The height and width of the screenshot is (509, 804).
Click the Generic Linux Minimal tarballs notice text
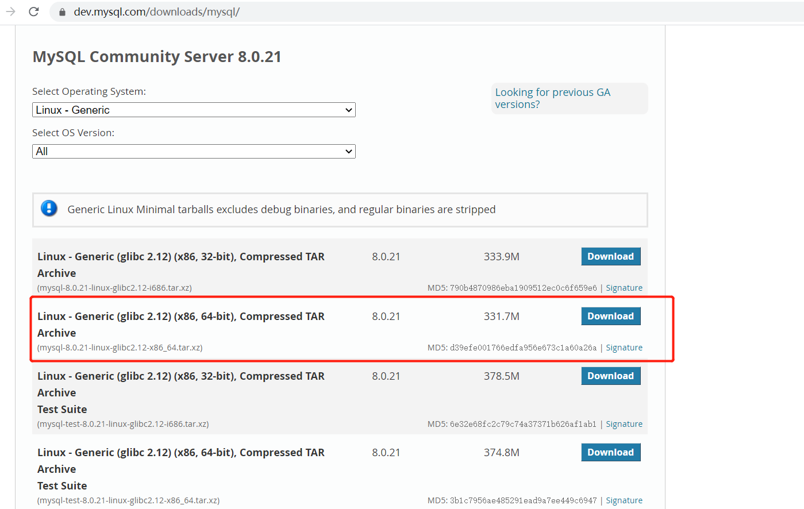282,210
